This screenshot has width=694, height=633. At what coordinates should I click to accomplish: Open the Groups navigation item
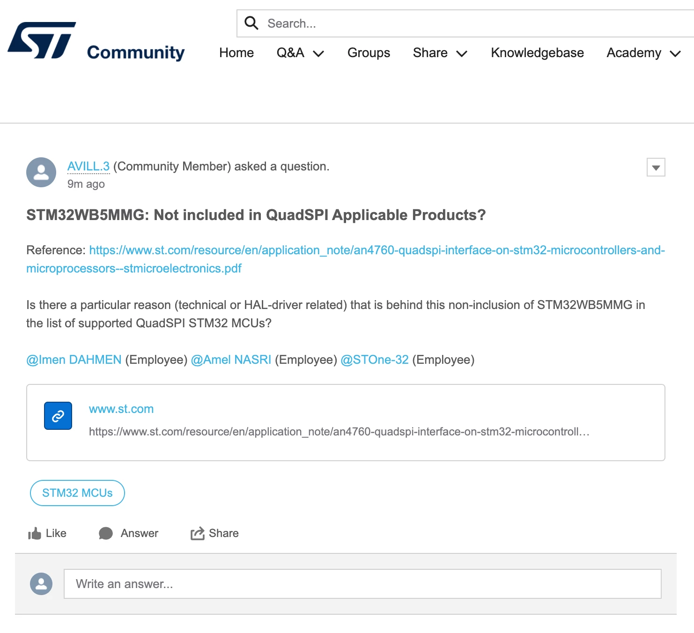pyautogui.click(x=369, y=53)
